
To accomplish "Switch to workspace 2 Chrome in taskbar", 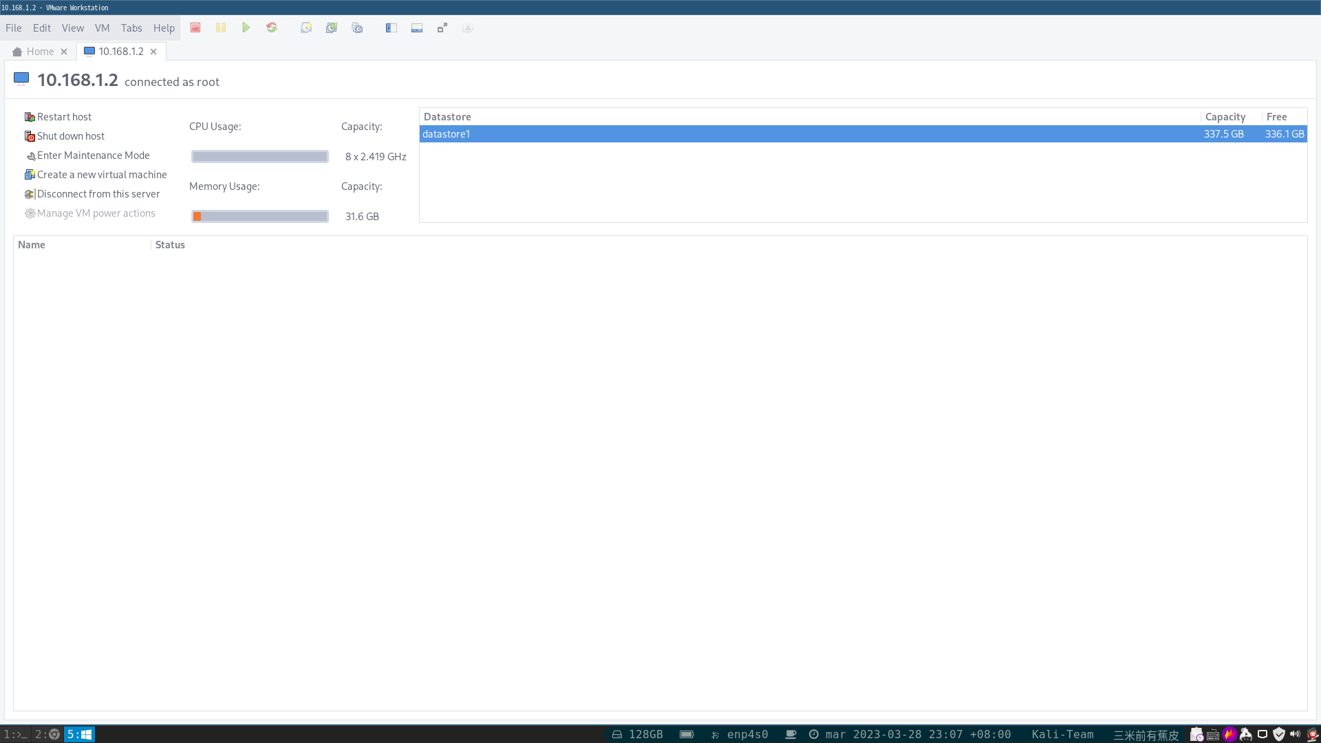I will 47,735.
